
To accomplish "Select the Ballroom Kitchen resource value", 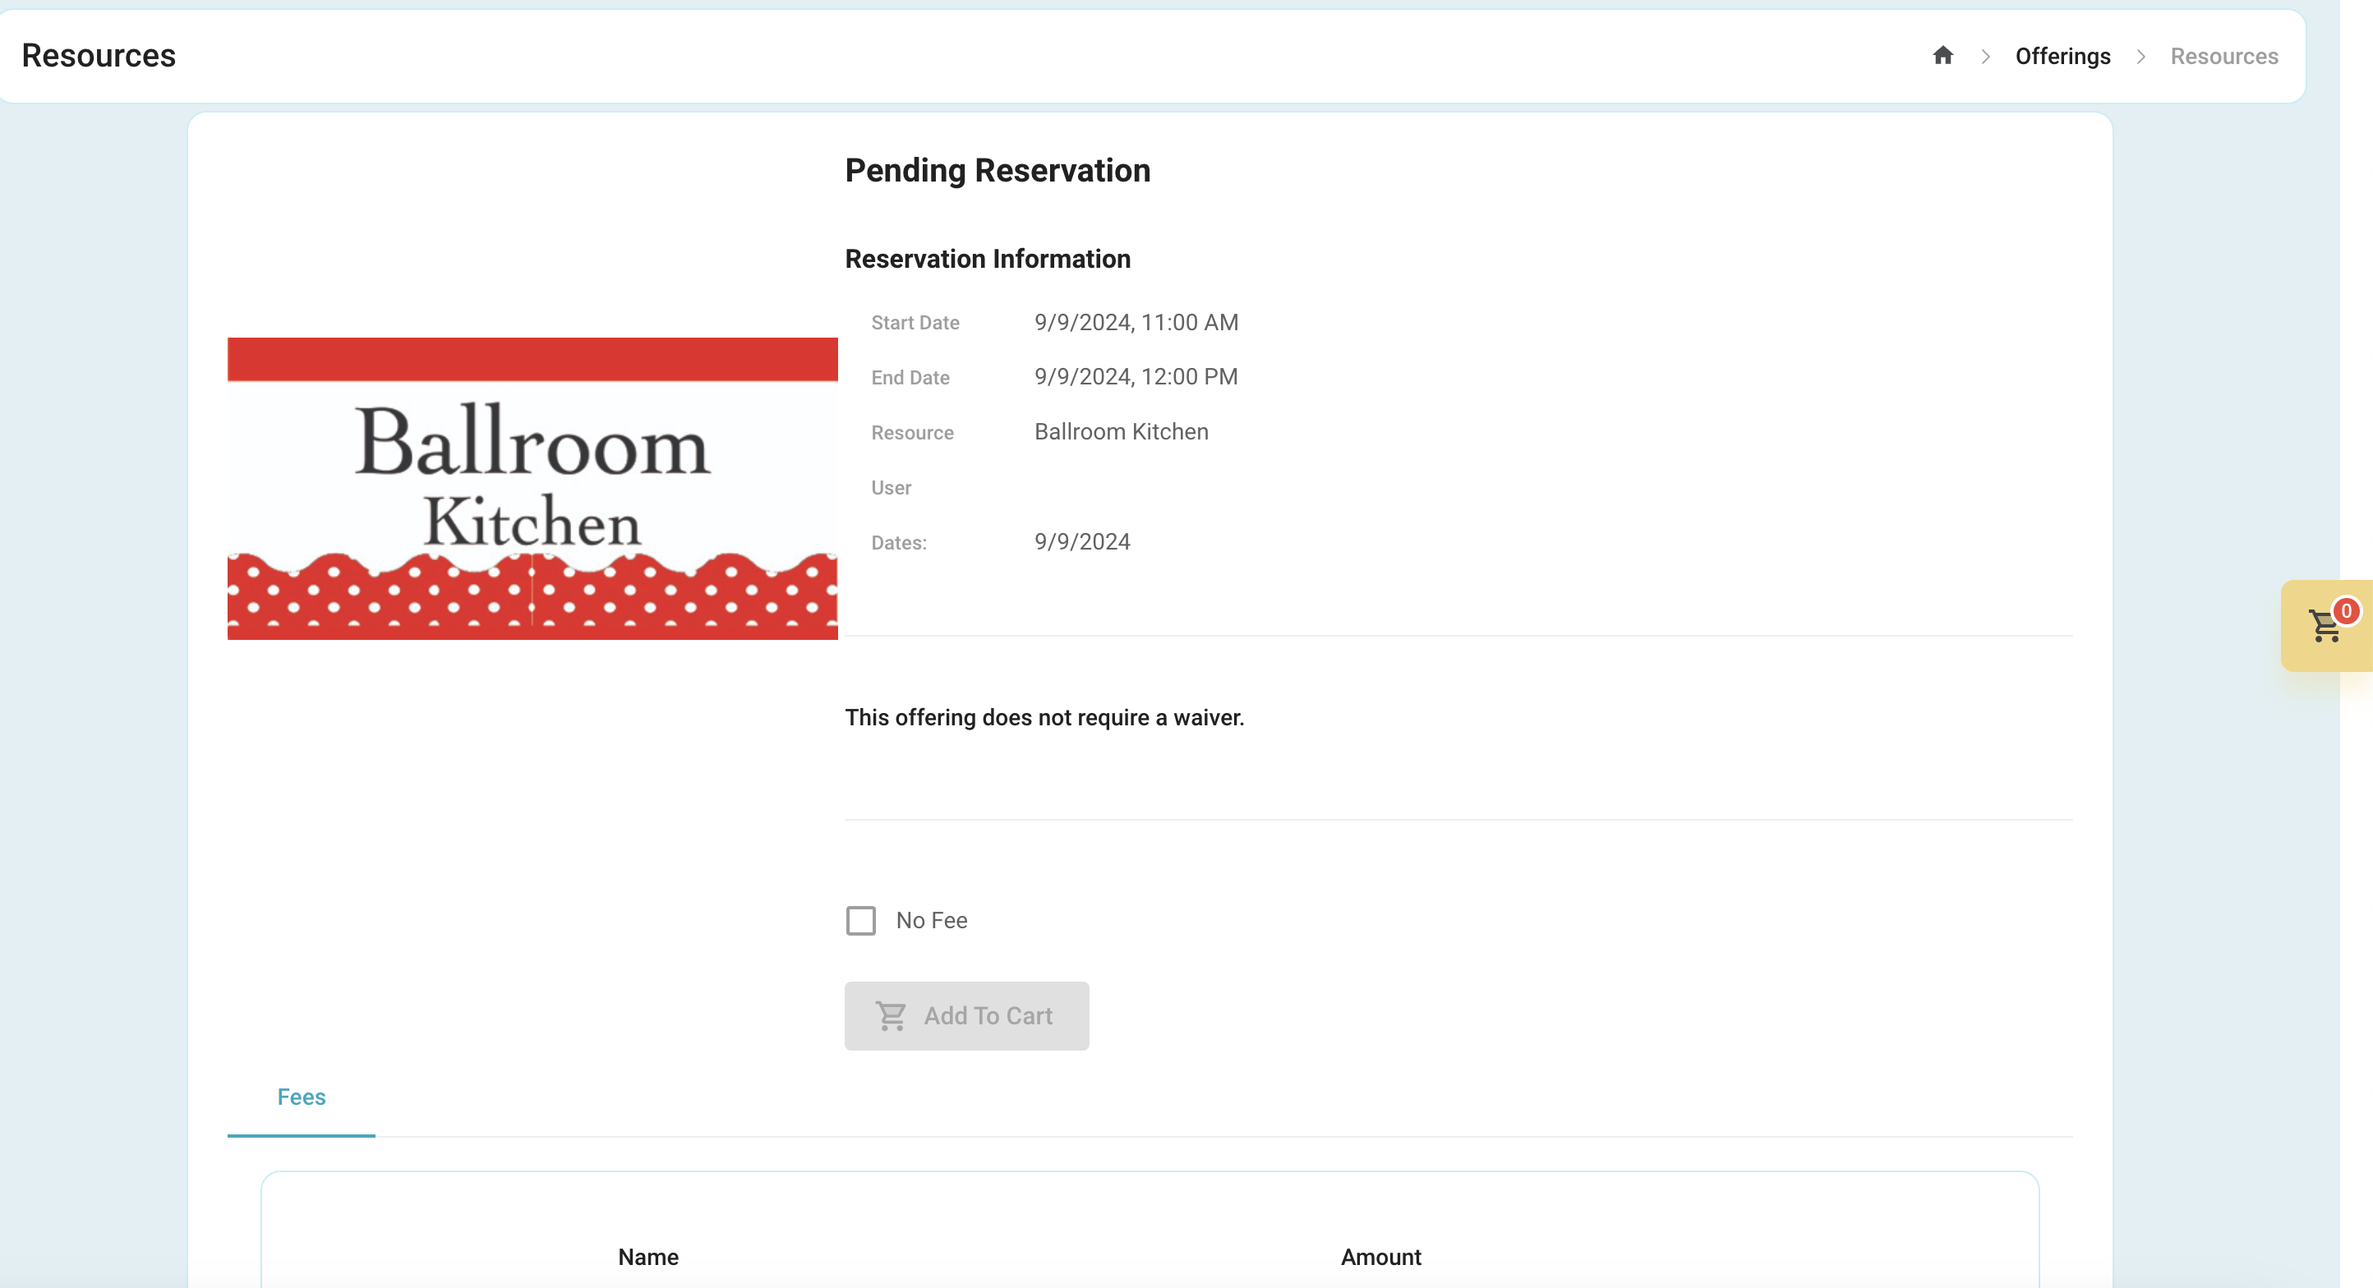I will [x=1121, y=432].
